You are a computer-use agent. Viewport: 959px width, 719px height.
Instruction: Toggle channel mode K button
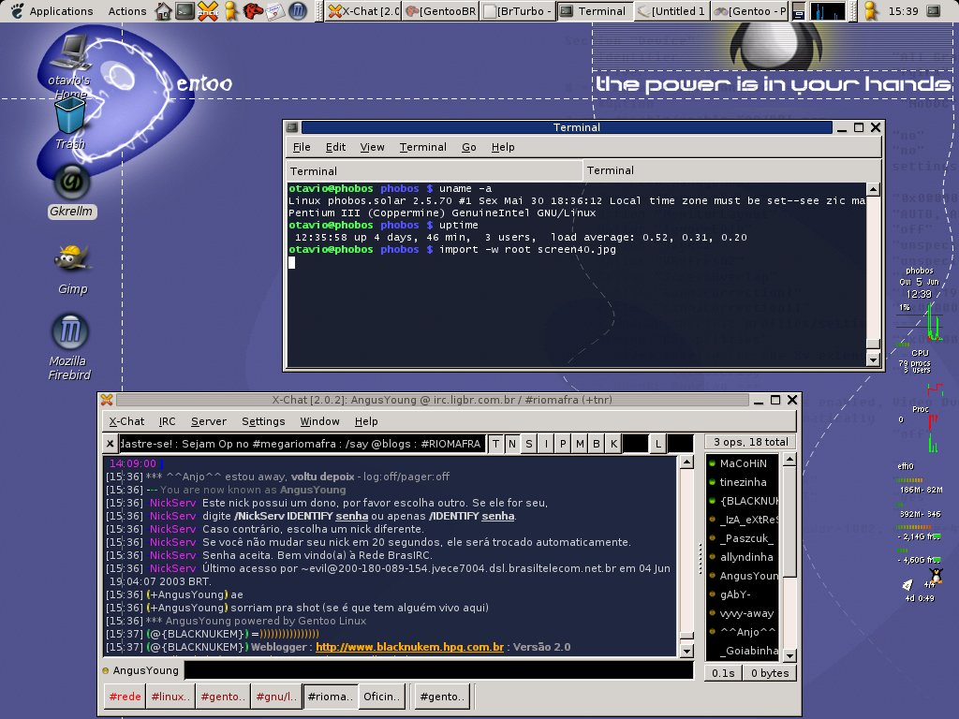613,444
